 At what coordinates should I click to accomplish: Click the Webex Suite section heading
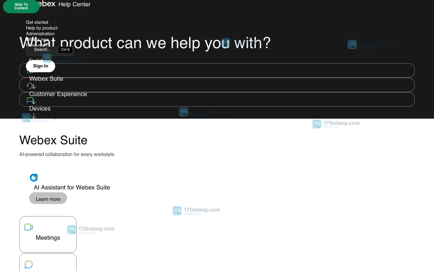[x=53, y=140]
